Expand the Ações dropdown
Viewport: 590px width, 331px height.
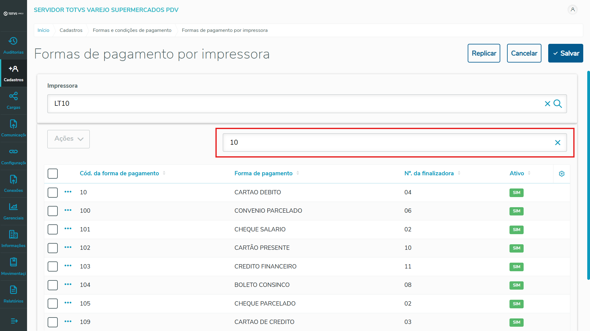69,139
